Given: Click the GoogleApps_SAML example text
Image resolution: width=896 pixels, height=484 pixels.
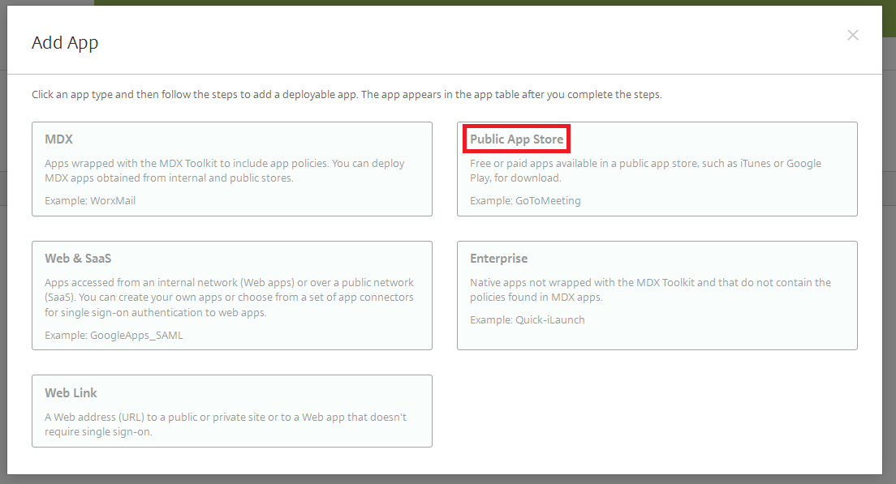Looking at the screenshot, I should click(x=114, y=335).
